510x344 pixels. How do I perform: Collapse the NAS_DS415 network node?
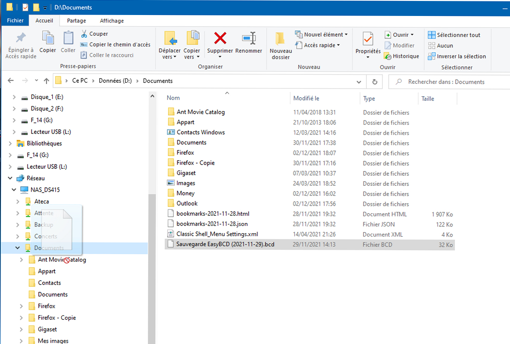[14, 190]
